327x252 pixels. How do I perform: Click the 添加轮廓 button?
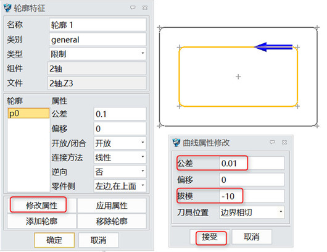(x=41, y=221)
